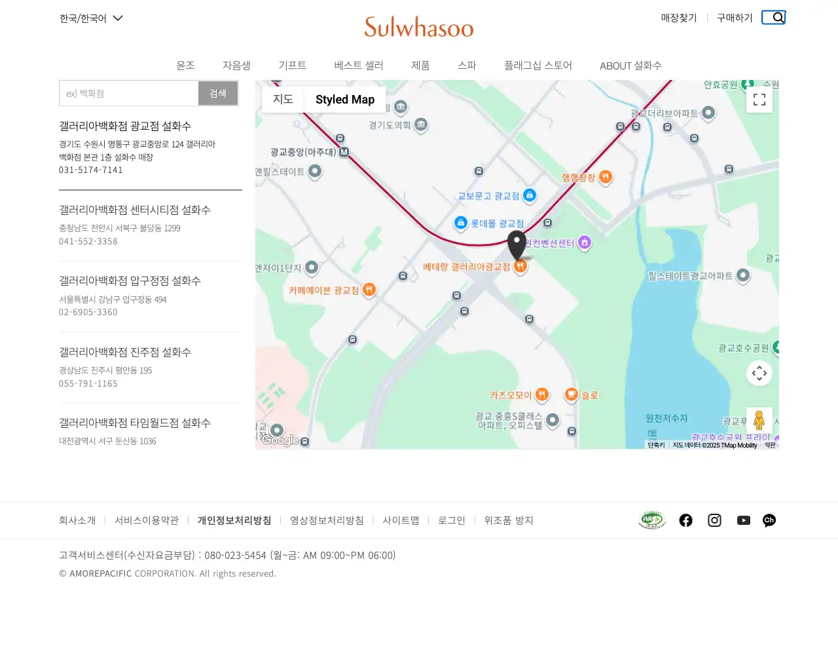This screenshot has width=838, height=671.
Task: Click the Street View pegman icon
Action: pyautogui.click(x=759, y=420)
